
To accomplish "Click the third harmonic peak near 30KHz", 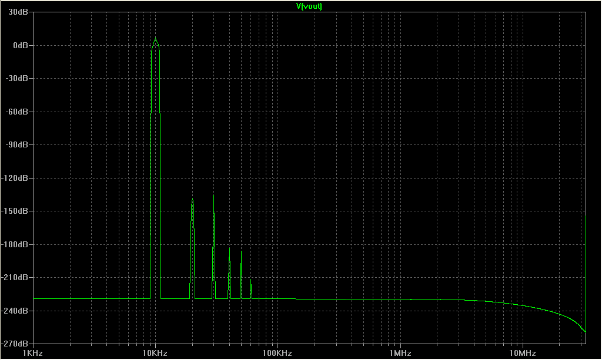I will (x=213, y=196).
